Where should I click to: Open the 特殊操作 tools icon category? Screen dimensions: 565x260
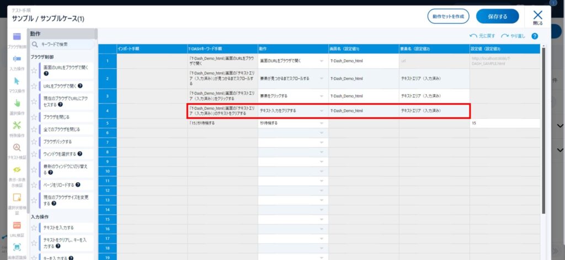pos(17,126)
